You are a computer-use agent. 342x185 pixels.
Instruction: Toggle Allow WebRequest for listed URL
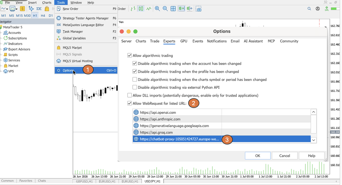(130, 103)
